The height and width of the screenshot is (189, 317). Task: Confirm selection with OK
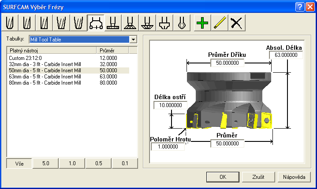[223, 177]
